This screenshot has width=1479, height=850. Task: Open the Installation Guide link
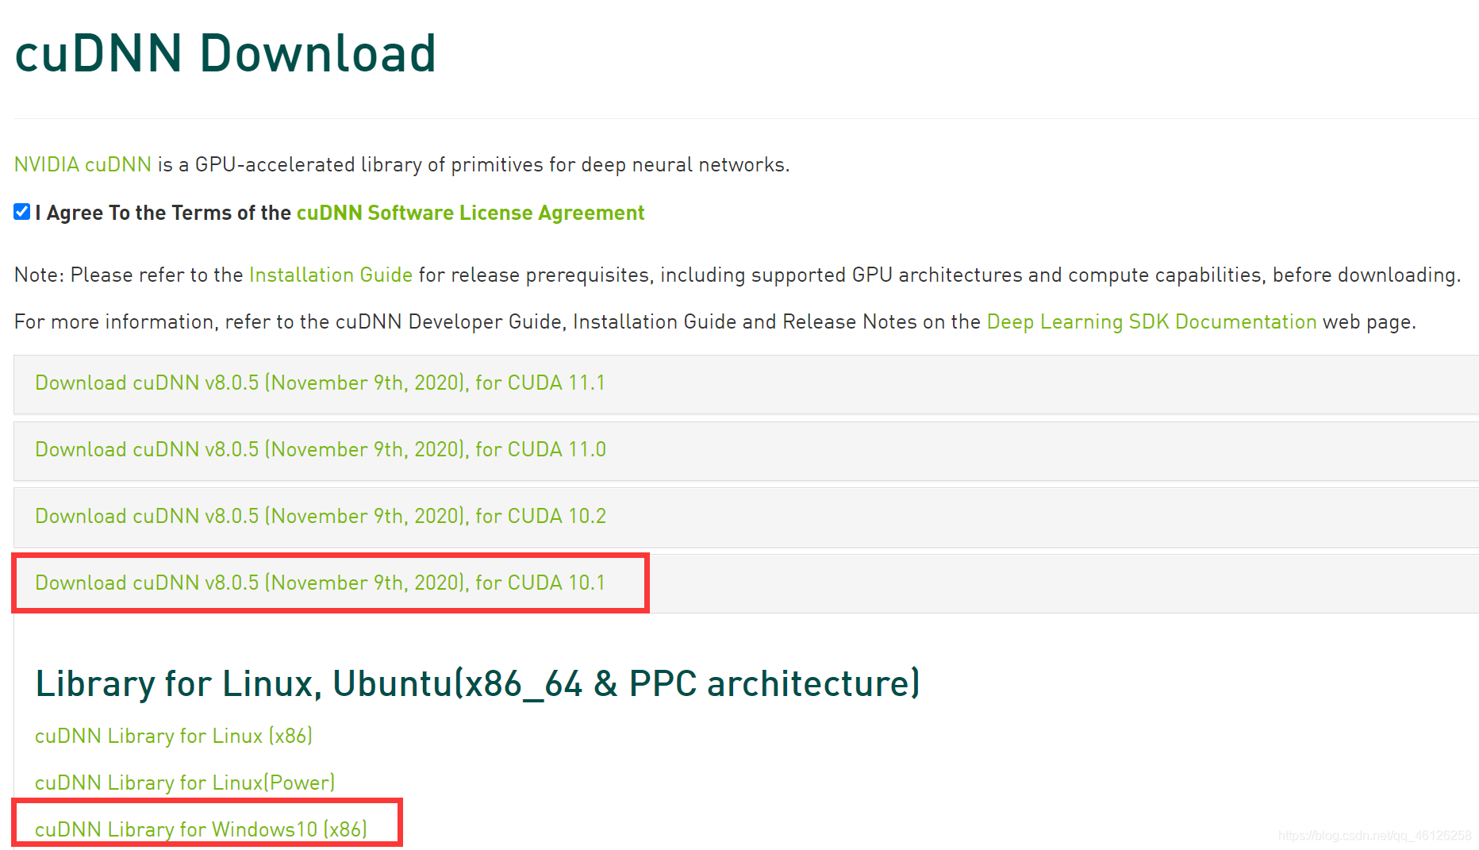[x=331, y=275]
